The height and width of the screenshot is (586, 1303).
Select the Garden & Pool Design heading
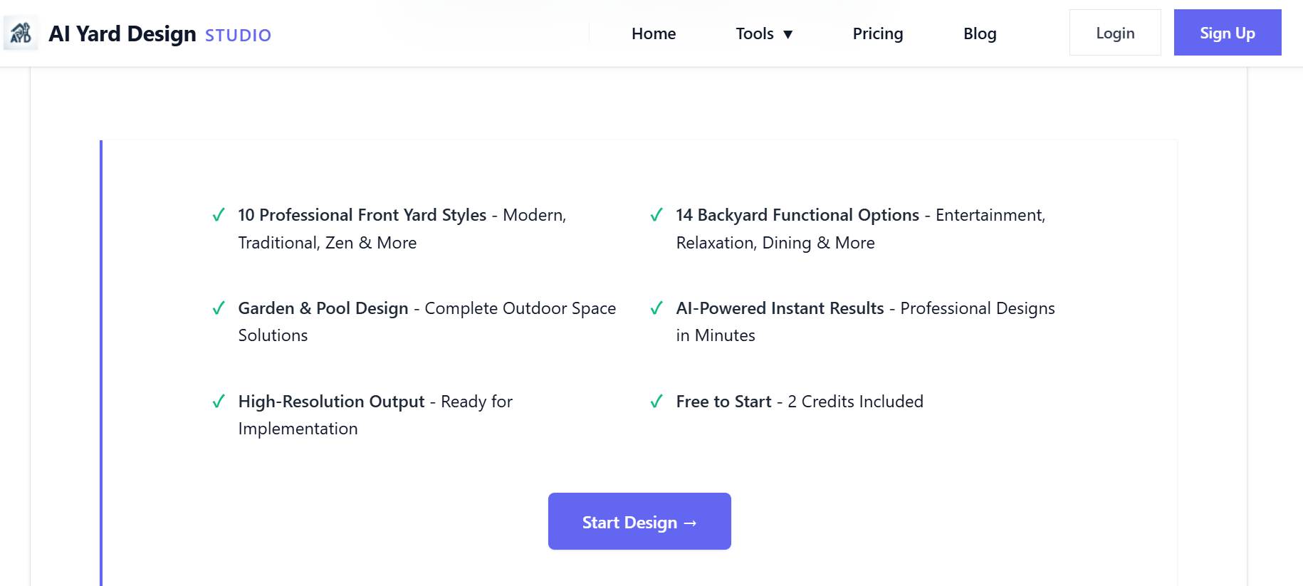tap(323, 308)
